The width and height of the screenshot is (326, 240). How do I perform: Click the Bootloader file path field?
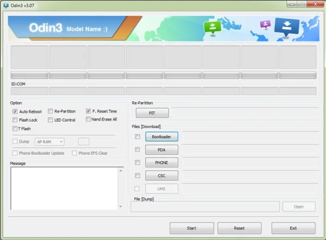[250, 137]
